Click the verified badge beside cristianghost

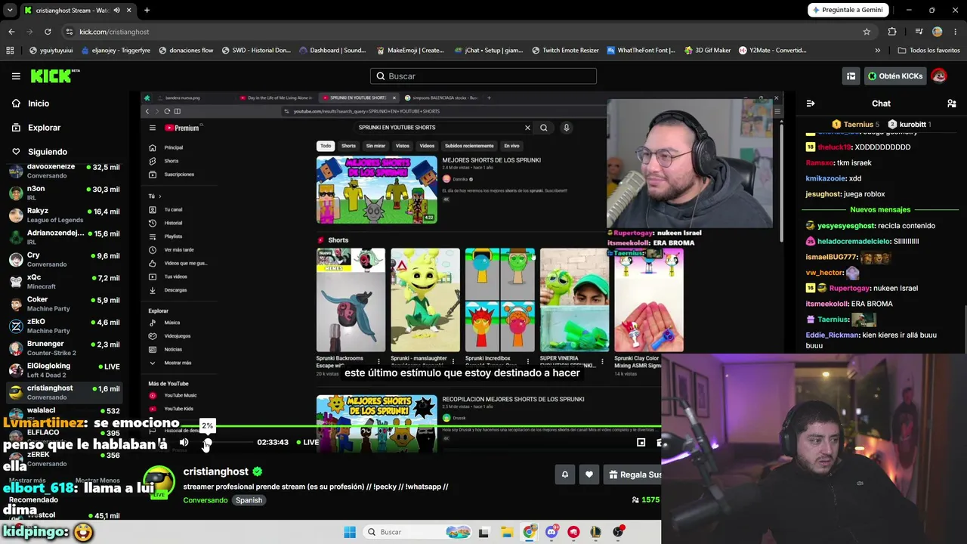click(x=258, y=471)
